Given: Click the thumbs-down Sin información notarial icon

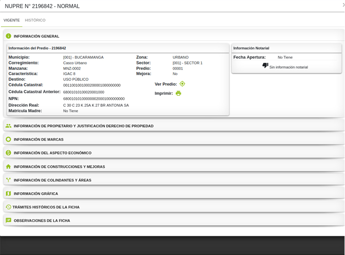Looking at the screenshot, I should click(x=265, y=65).
